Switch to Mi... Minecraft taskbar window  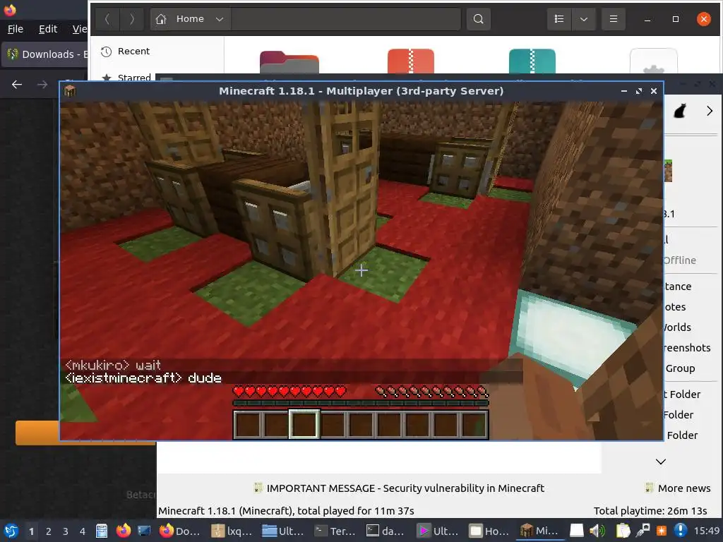point(541,531)
